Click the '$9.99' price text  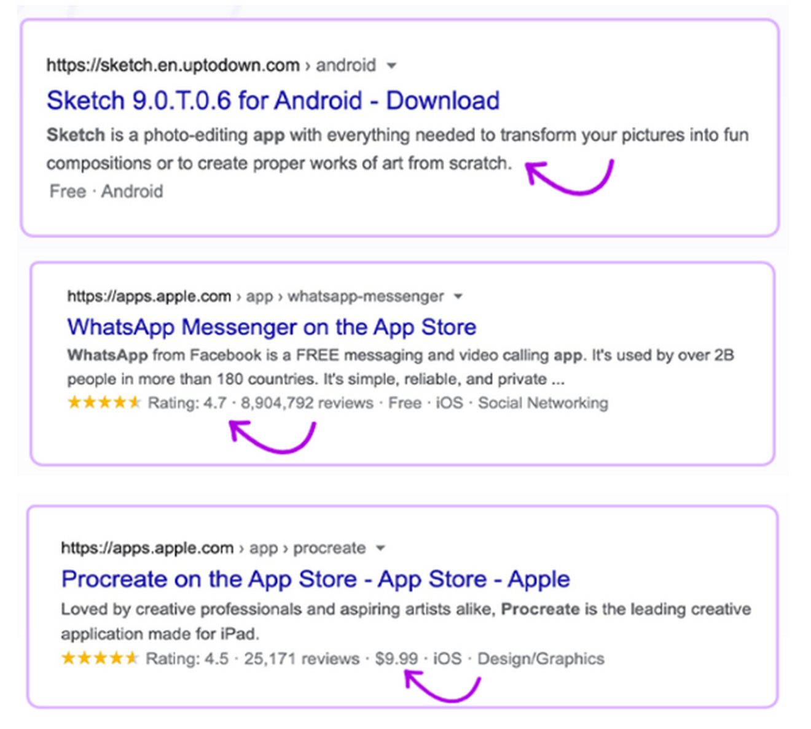point(396,659)
